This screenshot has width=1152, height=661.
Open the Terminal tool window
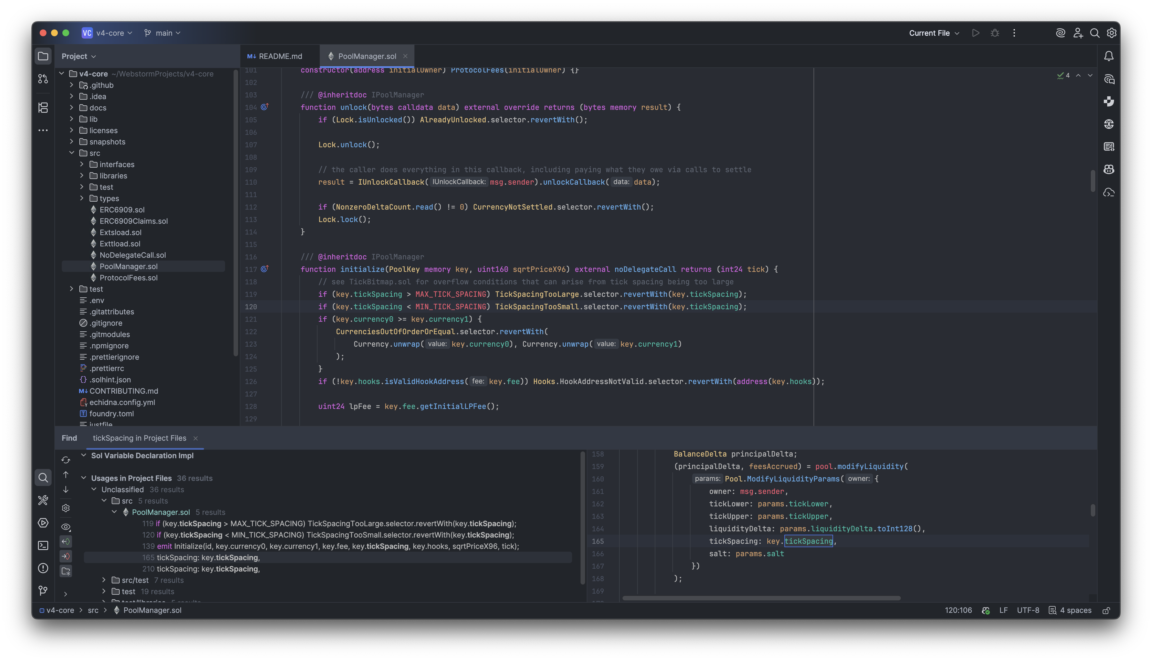click(x=43, y=545)
